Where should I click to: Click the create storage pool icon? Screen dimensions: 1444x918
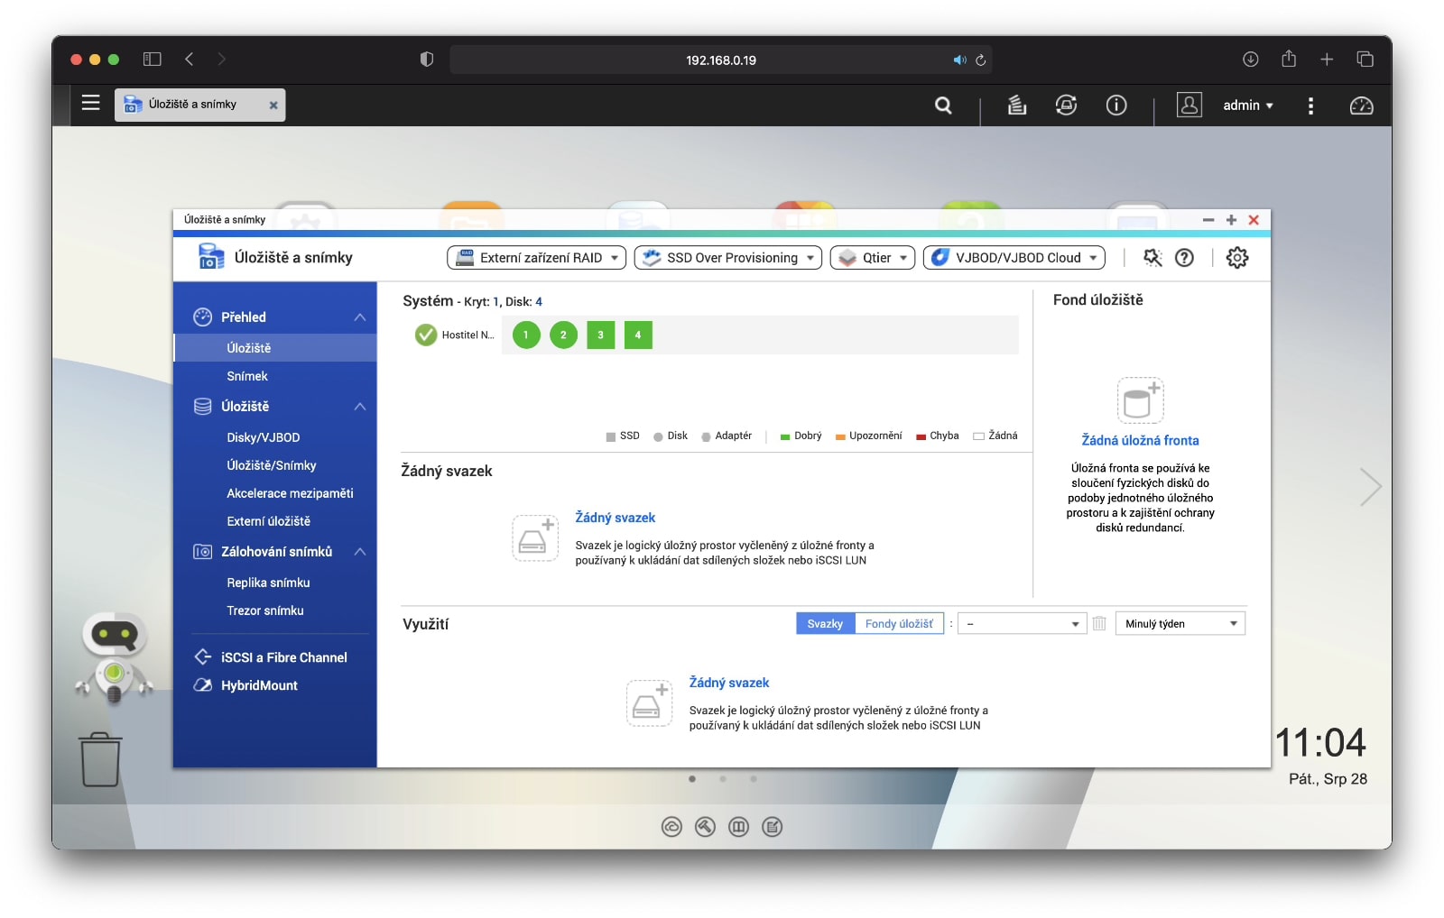pos(1140,400)
